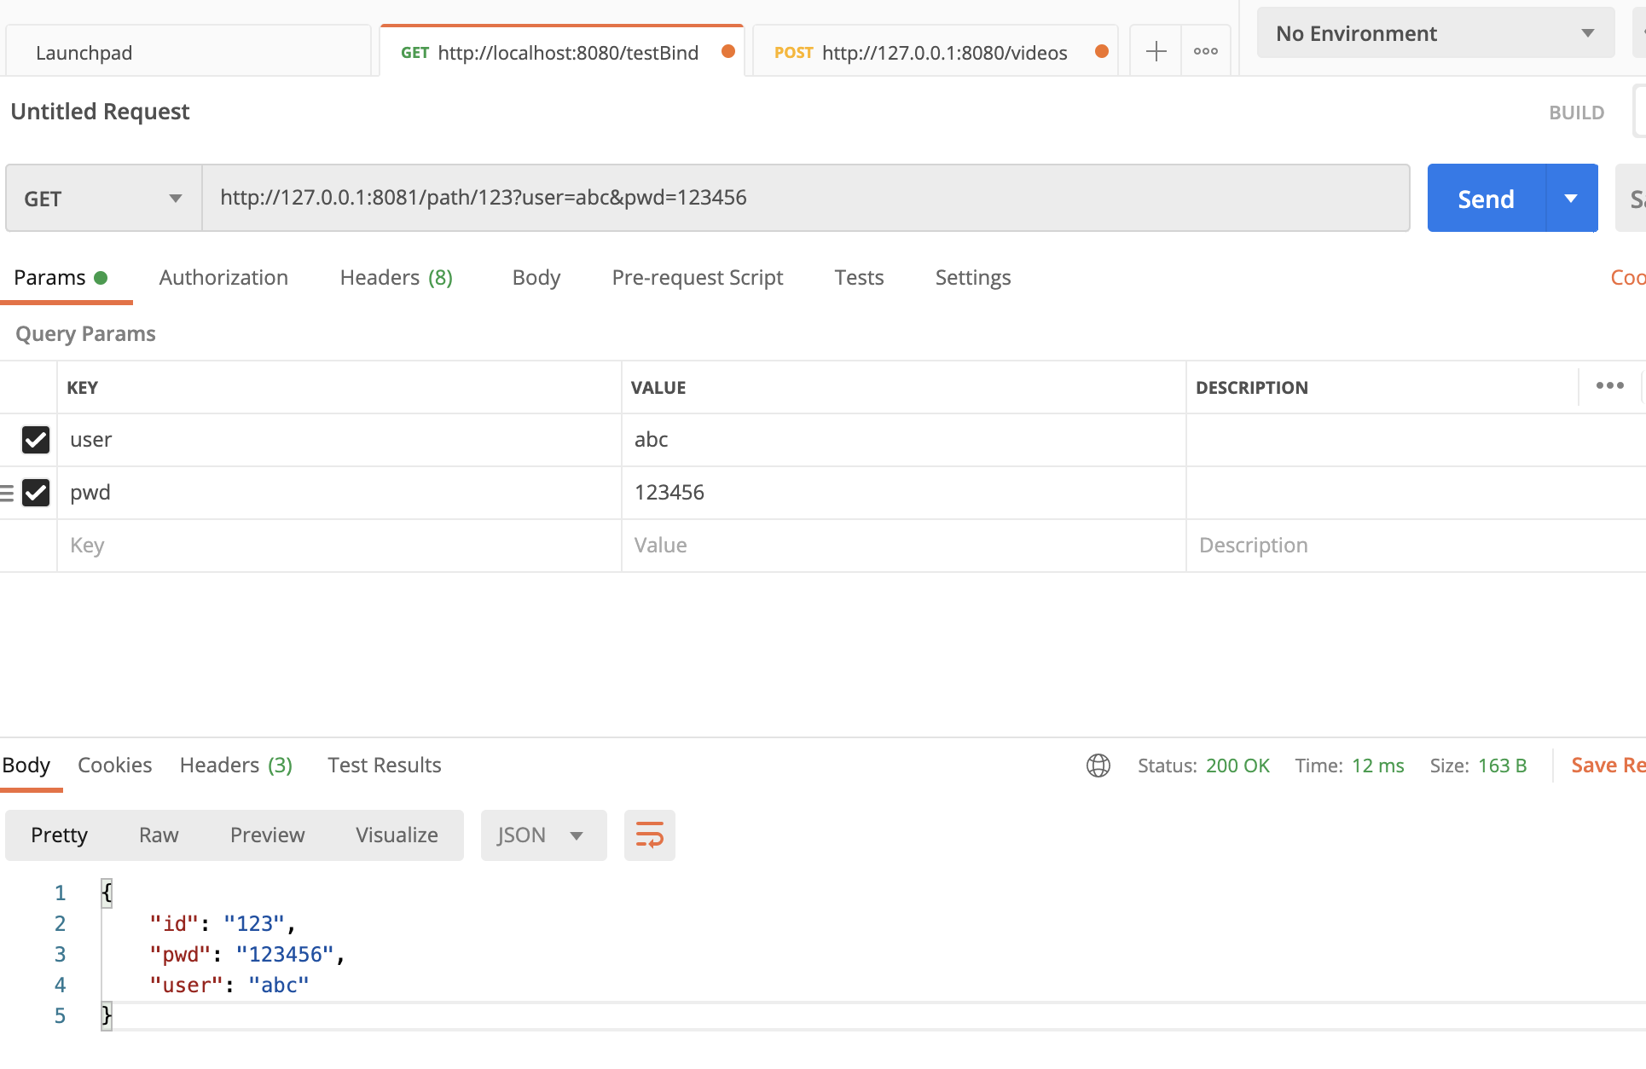Open the JSON response format dropdown
Viewport: 1646px width, 1069px height.
pos(542,835)
